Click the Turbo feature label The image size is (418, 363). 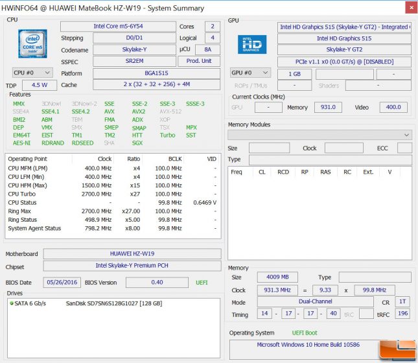coord(167,135)
